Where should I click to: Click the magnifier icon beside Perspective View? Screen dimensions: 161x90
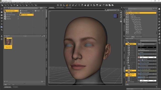(105, 10)
